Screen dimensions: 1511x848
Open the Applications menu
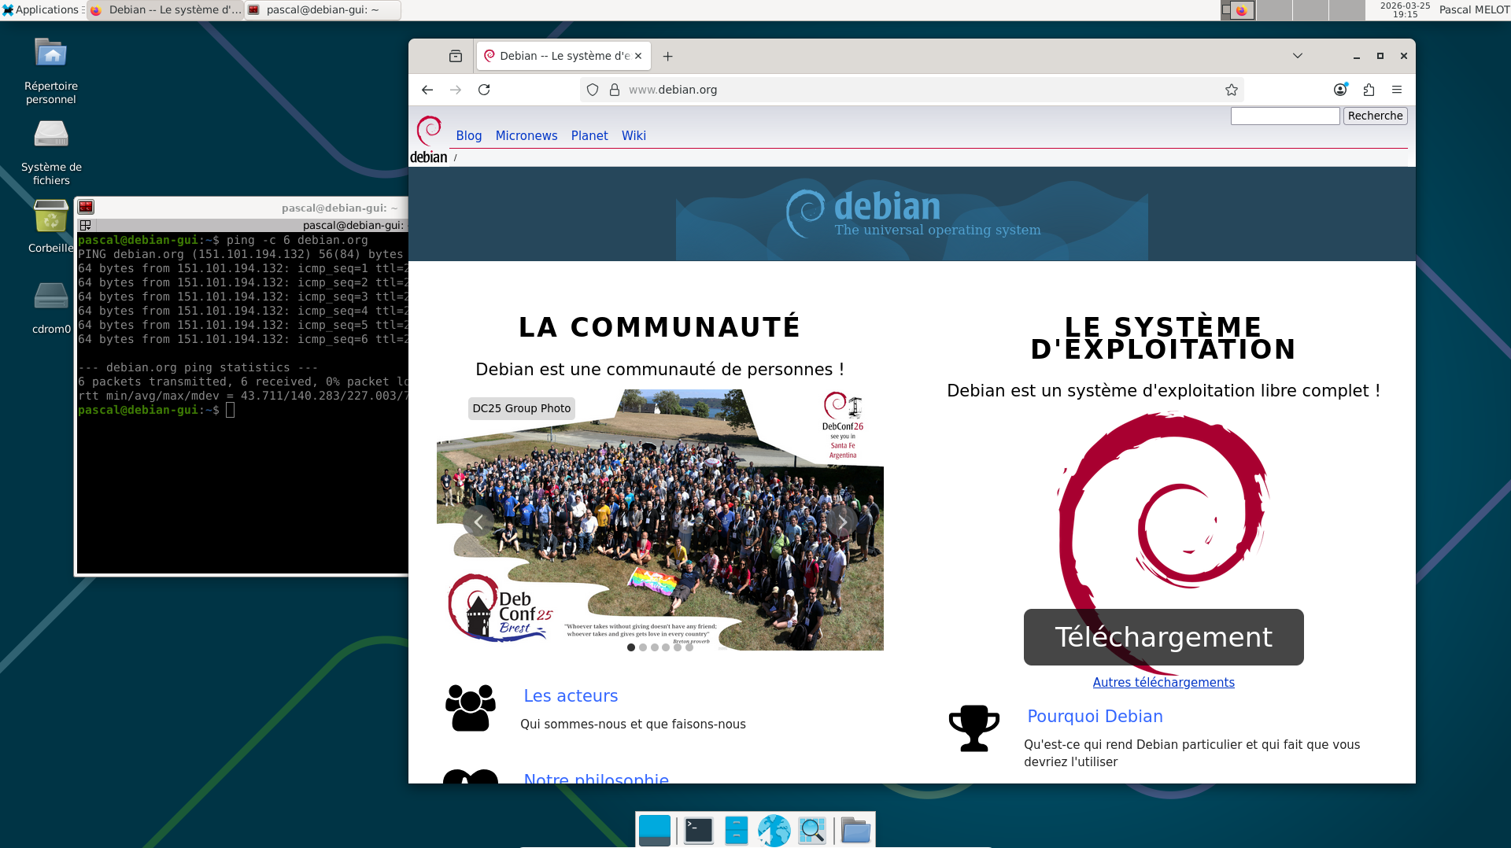click(x=41, y=9)
